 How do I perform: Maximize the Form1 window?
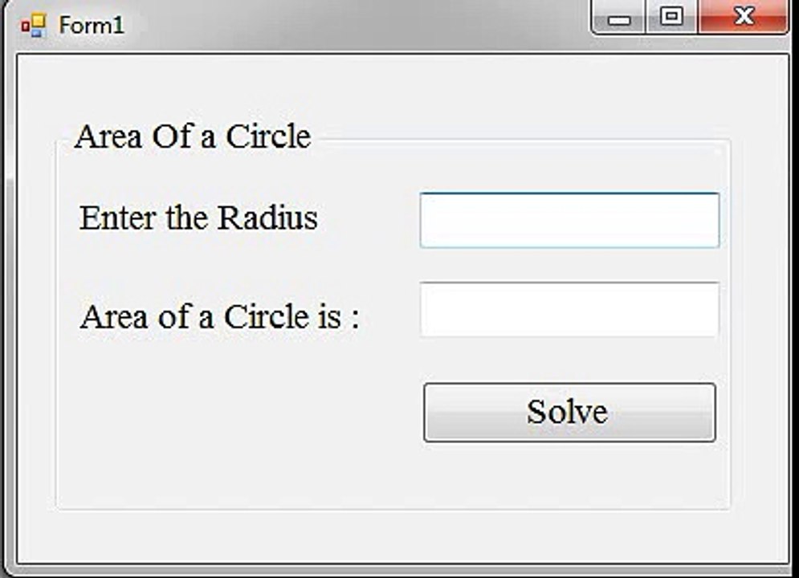coord(671,16)
